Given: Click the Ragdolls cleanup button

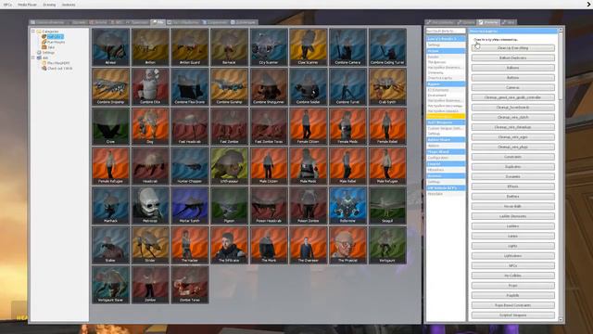Looking at the screenshot, I should [x=512, y=295].
